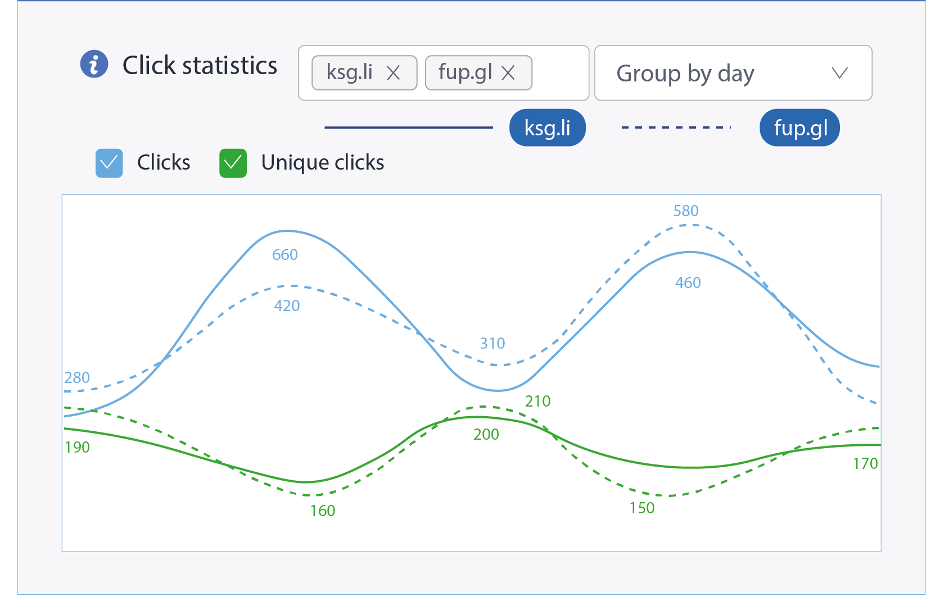949x611 pixels.
Task: Click the Click statistics heading
Action: click(200, 65)
